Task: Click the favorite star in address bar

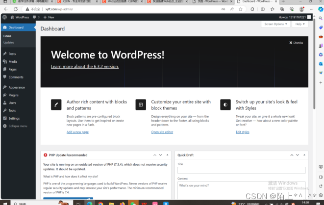Action: pyautogui.click(x=241, y=9)
